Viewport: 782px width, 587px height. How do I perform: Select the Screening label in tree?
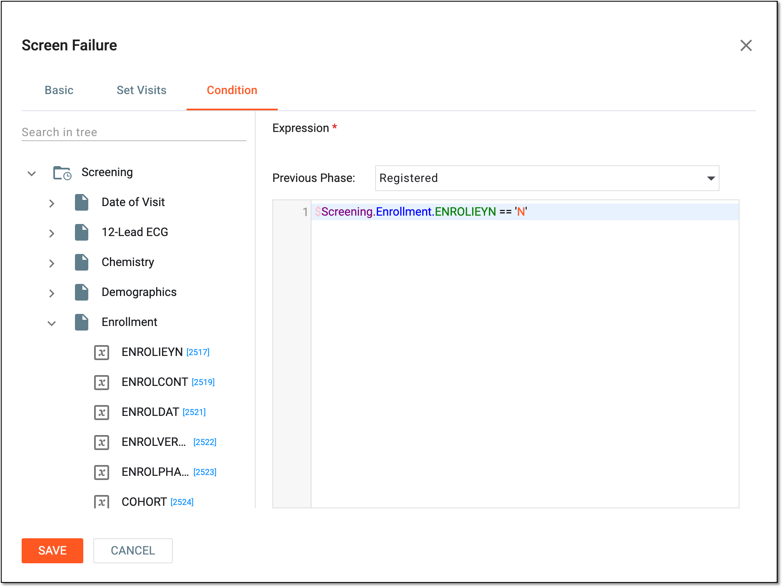[107, 172]
